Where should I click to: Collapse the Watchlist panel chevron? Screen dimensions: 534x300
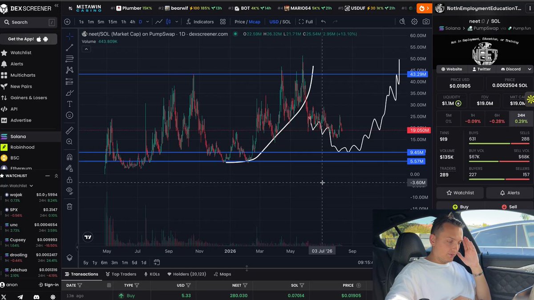pos(56,176)
